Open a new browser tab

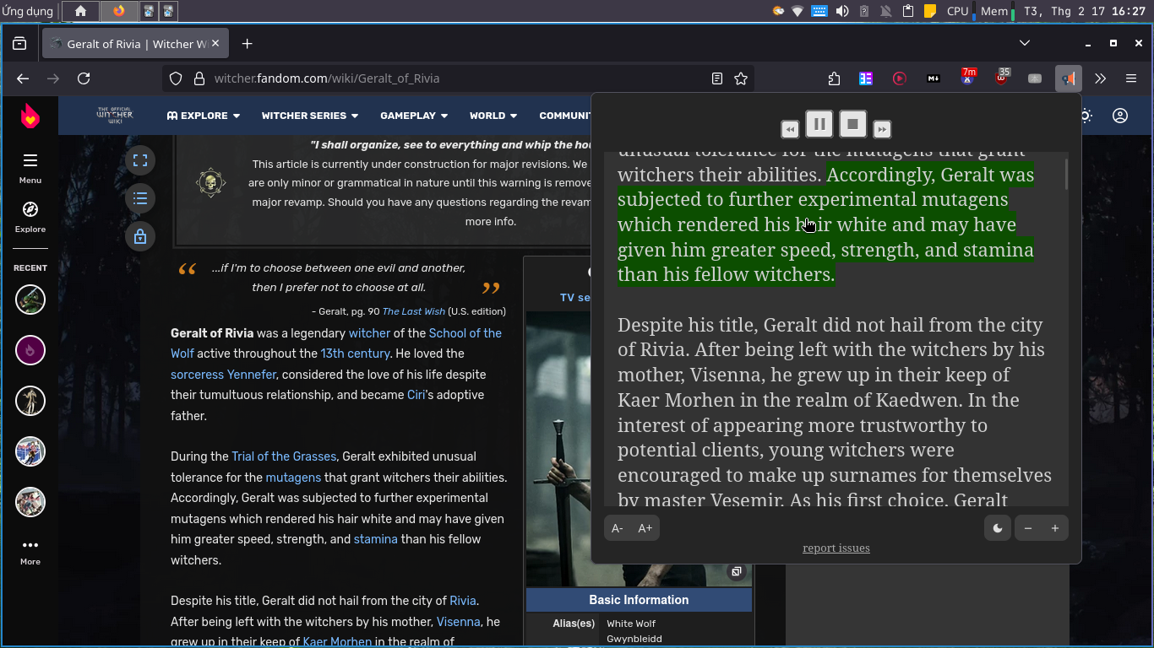pos(247,44)
